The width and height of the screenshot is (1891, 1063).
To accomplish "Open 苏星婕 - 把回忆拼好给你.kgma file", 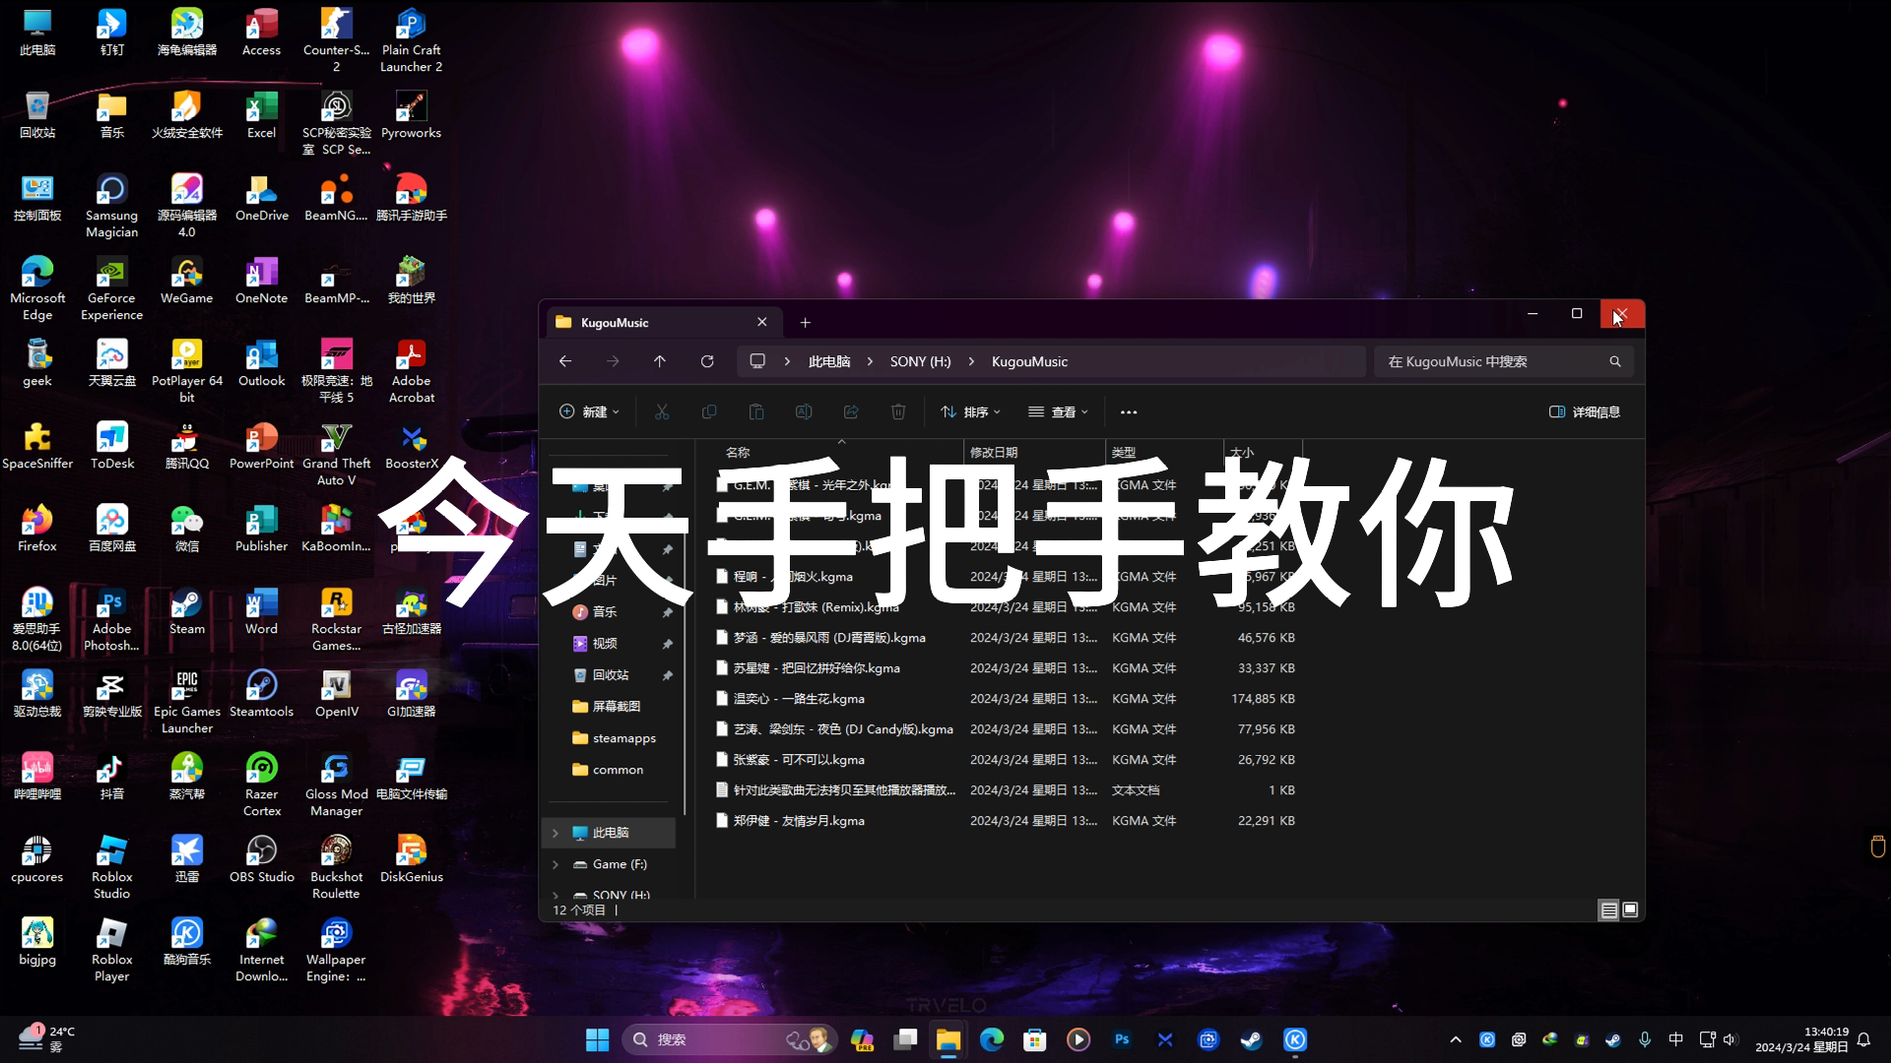I will click(x=815, y=667).
